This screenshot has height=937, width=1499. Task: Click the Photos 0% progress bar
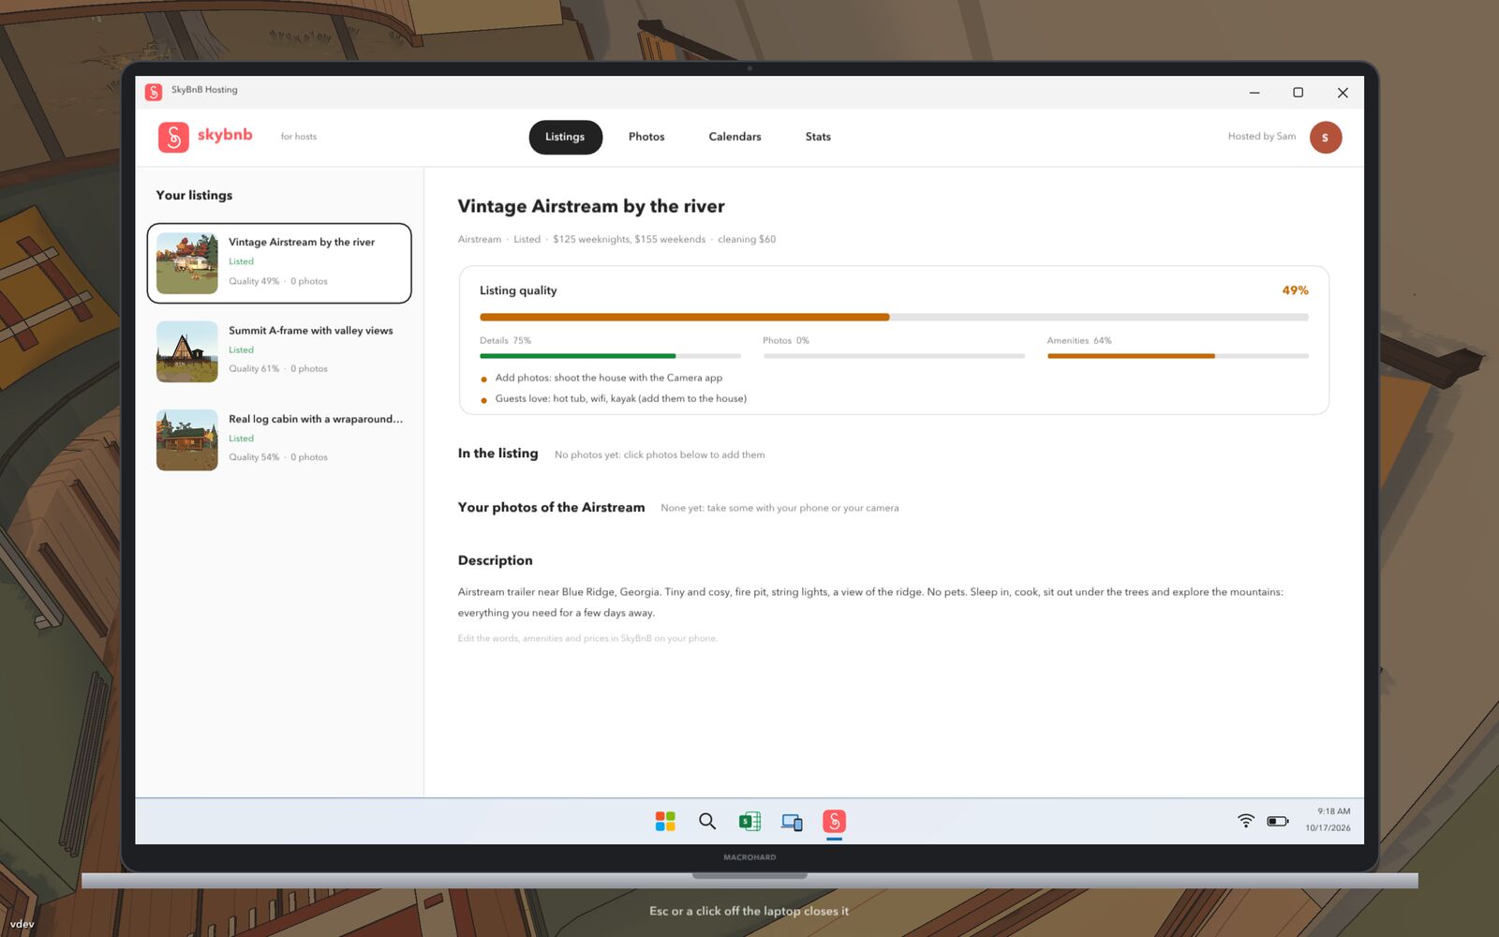894,356
